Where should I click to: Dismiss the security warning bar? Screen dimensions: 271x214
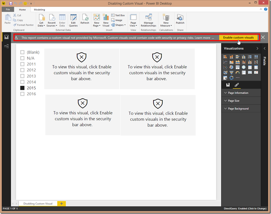(x=263, y=37)
